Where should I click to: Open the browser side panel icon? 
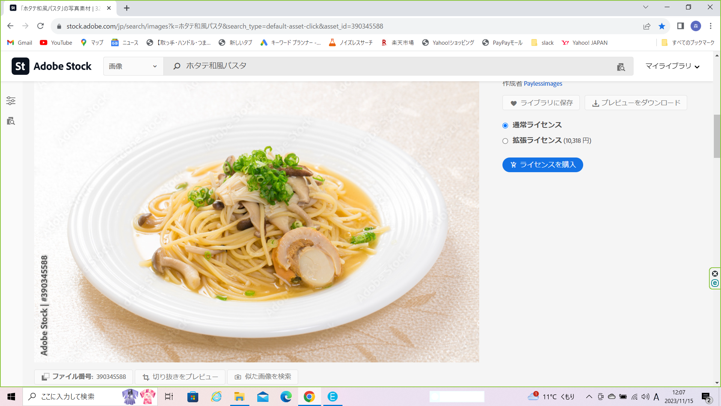click(x=680, y=26)
